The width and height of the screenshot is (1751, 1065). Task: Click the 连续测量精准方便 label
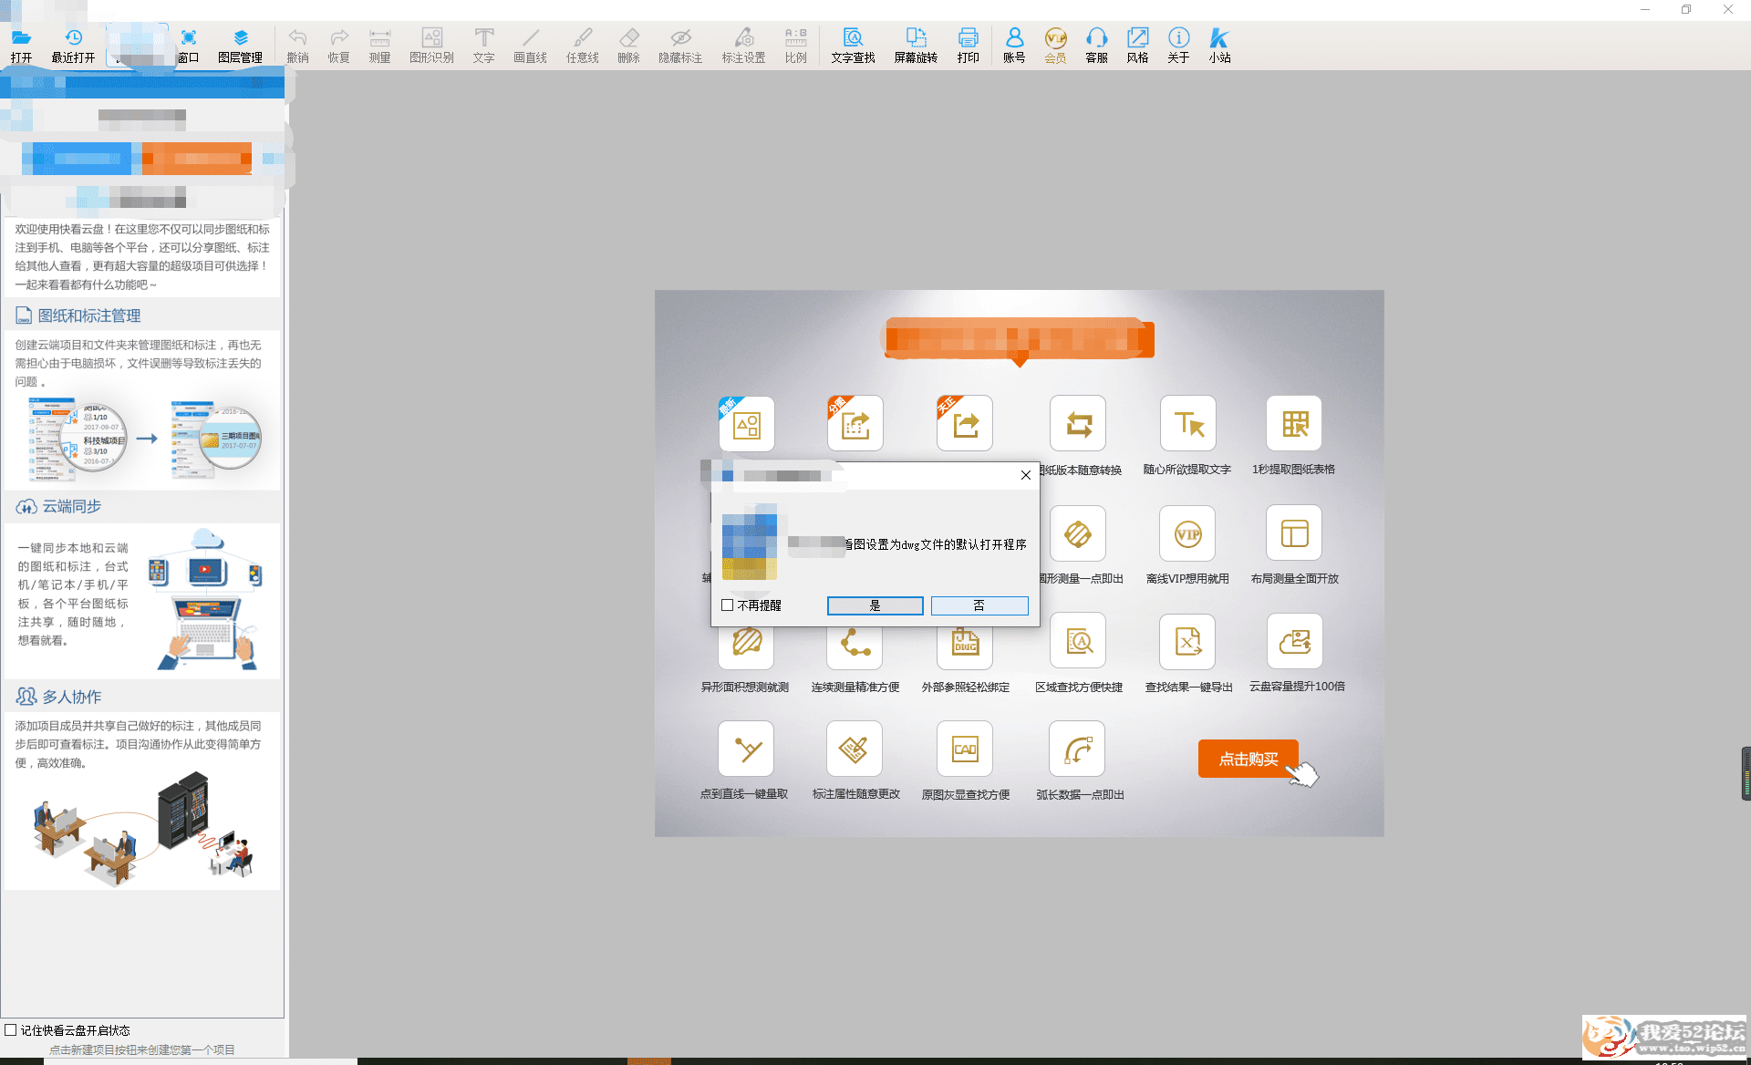[855, 688]
